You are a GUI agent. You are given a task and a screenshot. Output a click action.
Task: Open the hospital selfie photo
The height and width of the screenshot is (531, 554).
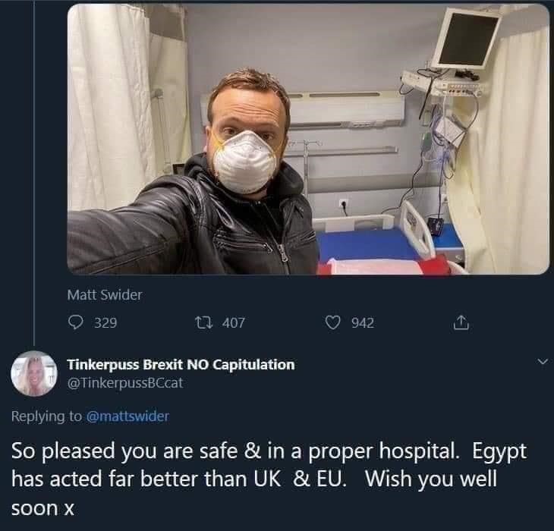coord(307,140)
